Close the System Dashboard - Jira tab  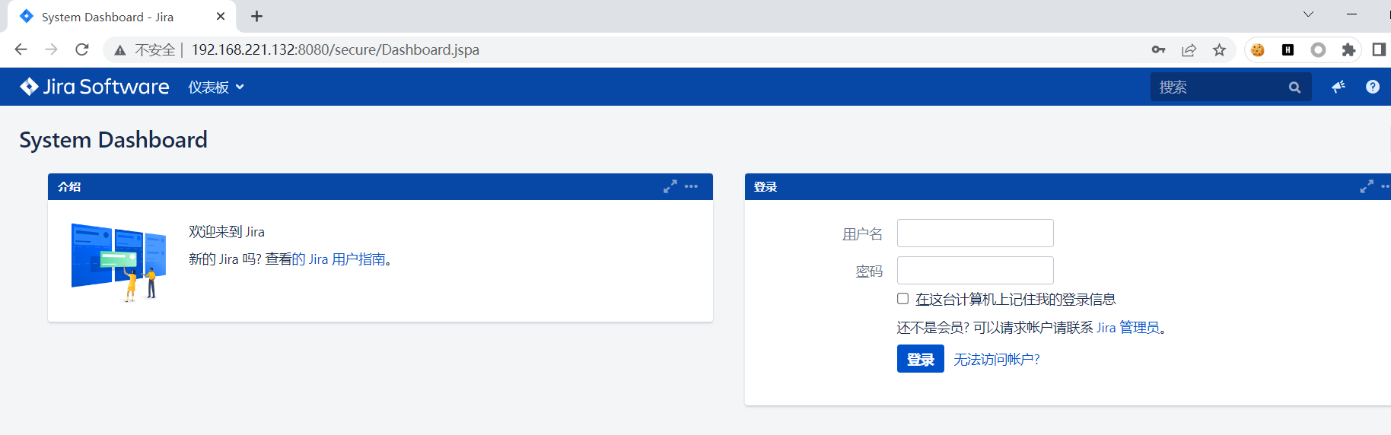(x=221, y=16)
